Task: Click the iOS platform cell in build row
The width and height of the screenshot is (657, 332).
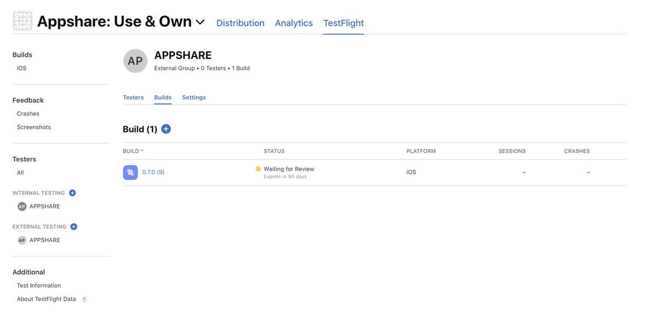Action: (412, 172)
